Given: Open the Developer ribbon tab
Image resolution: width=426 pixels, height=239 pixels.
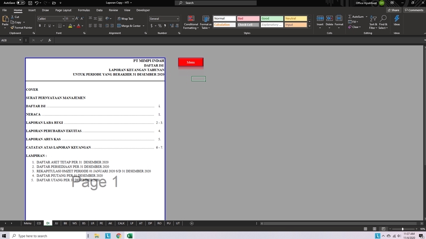Looking at the screenshot, I should (143, 10).
